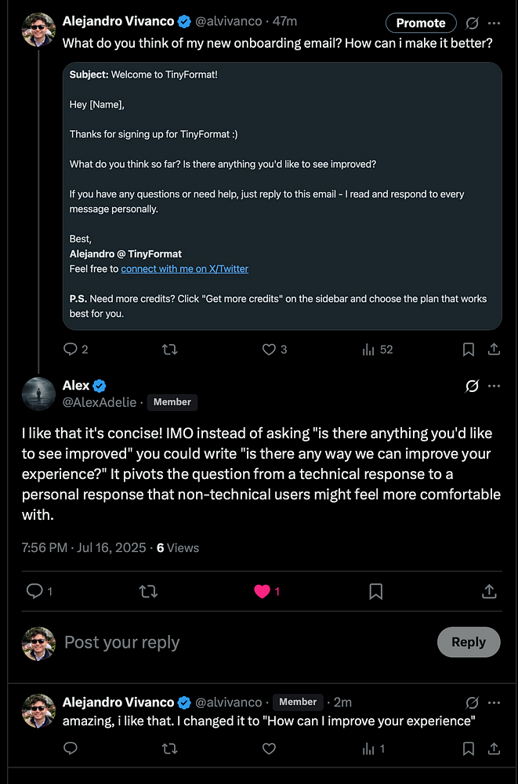The width and height of the screenshot is (518, 784).
Task: Open more options on Alejandro's bottom reply
Action: (494, 702)
